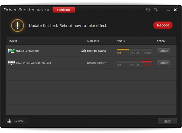
Task: Close the Driver Booster window
Action: click(x=175, y=10)
